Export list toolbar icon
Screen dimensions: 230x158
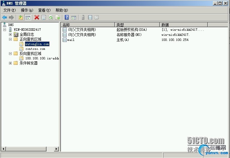(58, 18)
